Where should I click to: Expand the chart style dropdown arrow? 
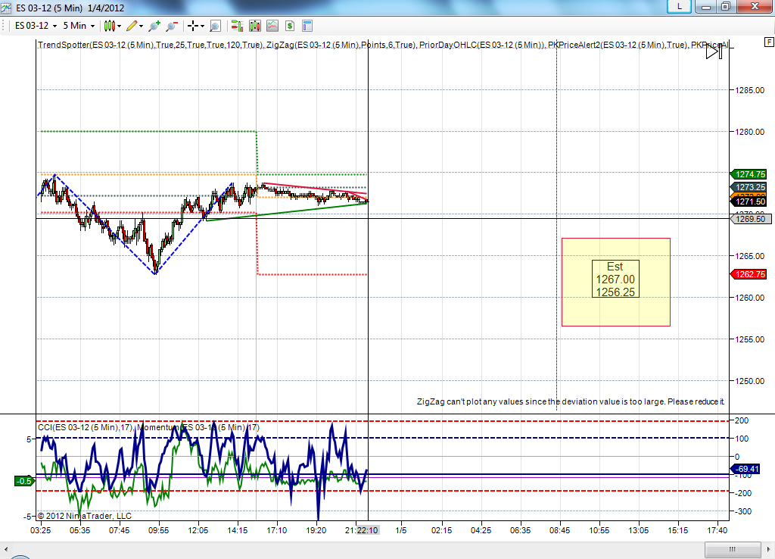[119, 27]
